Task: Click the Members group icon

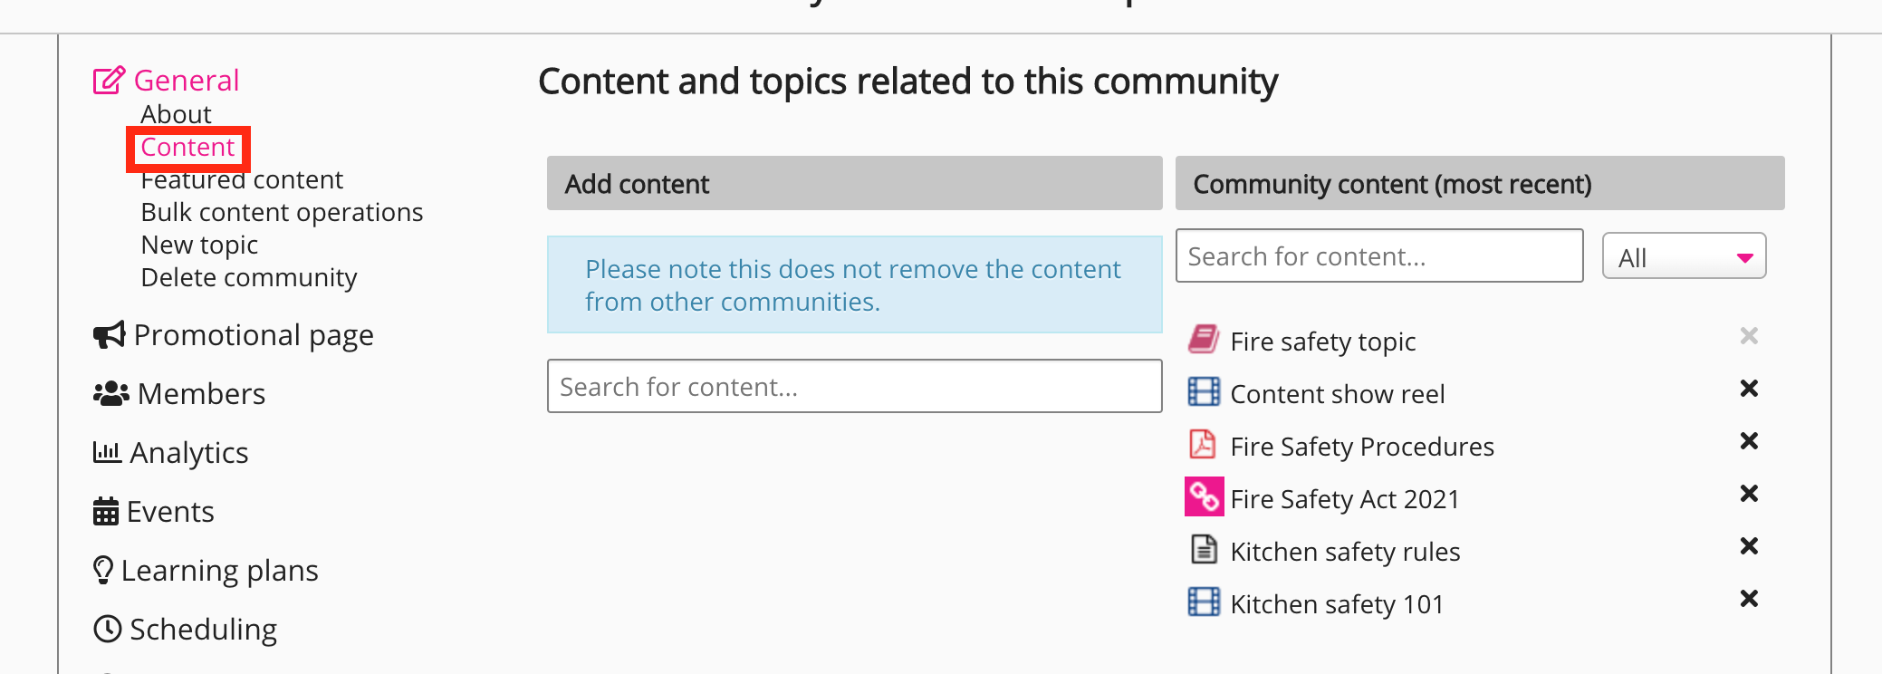Action: click(x=110, y=394)
